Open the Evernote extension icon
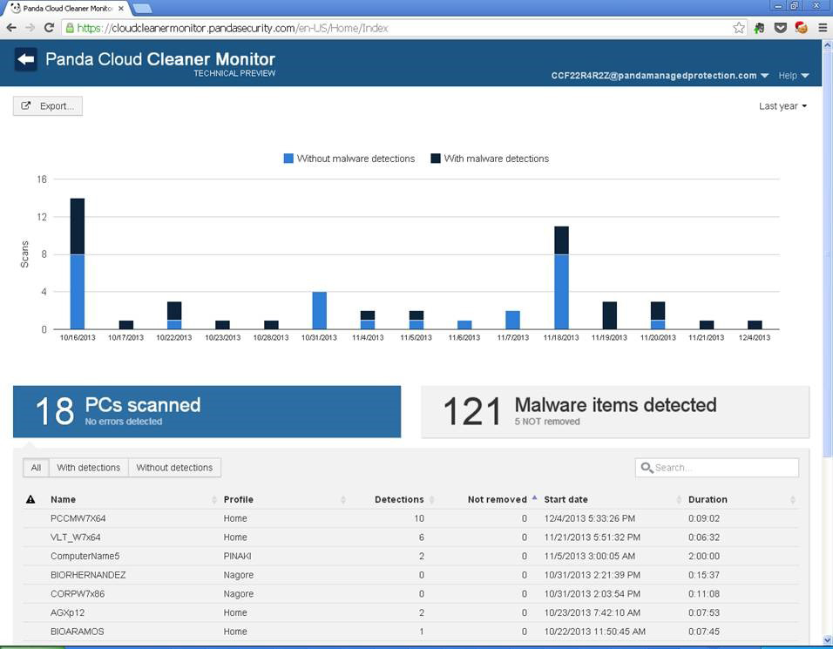Image resolution: width=833 pixels, height=649 pixels. [759, 28]
